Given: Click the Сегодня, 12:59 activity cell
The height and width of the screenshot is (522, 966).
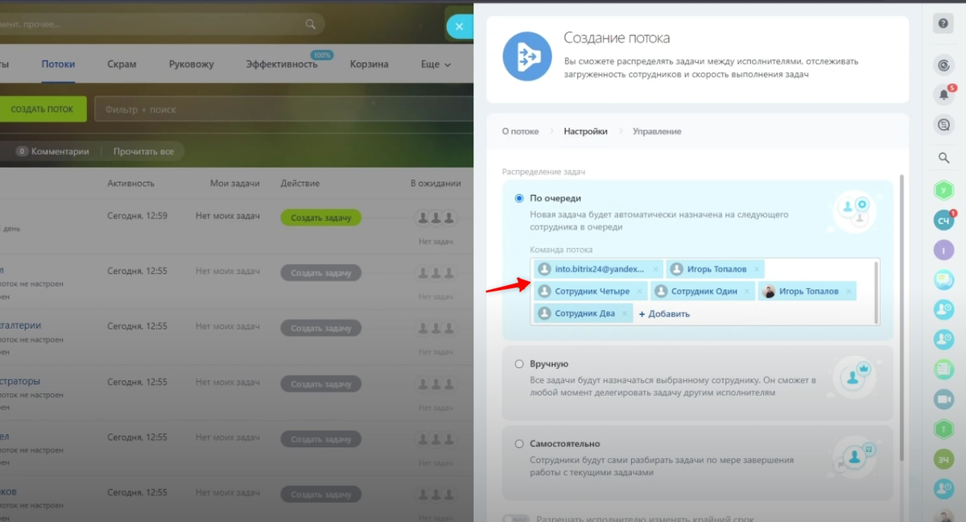Looking at the screenshot, I should (x=138, y=216).
